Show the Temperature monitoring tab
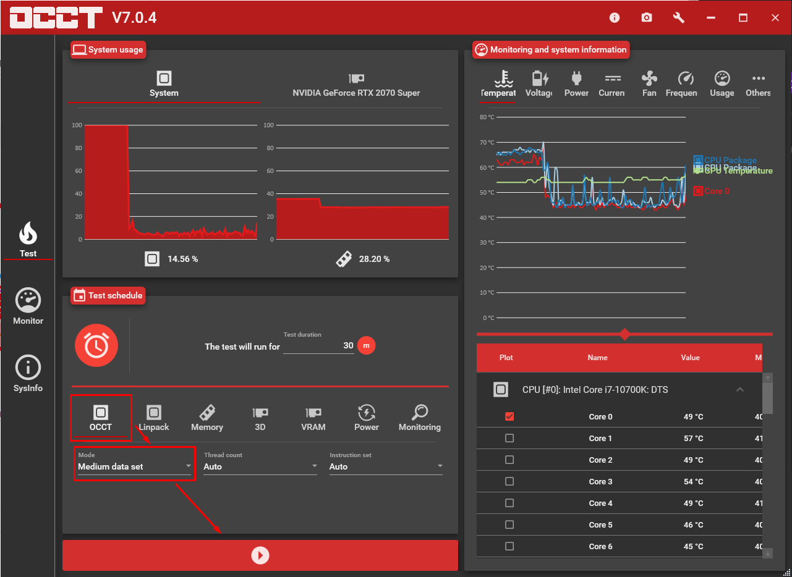 point(498,84)
